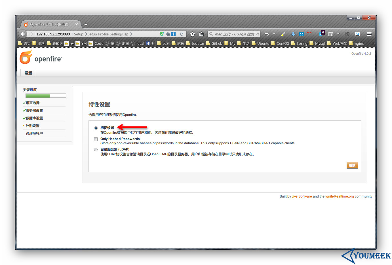The height and width of the screenshot is (265, 392).
Task: Bookmark this page with the star icon
Action: 193,34
